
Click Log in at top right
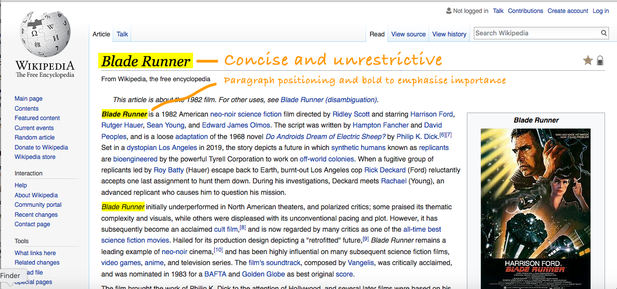[x=601, y=11]
